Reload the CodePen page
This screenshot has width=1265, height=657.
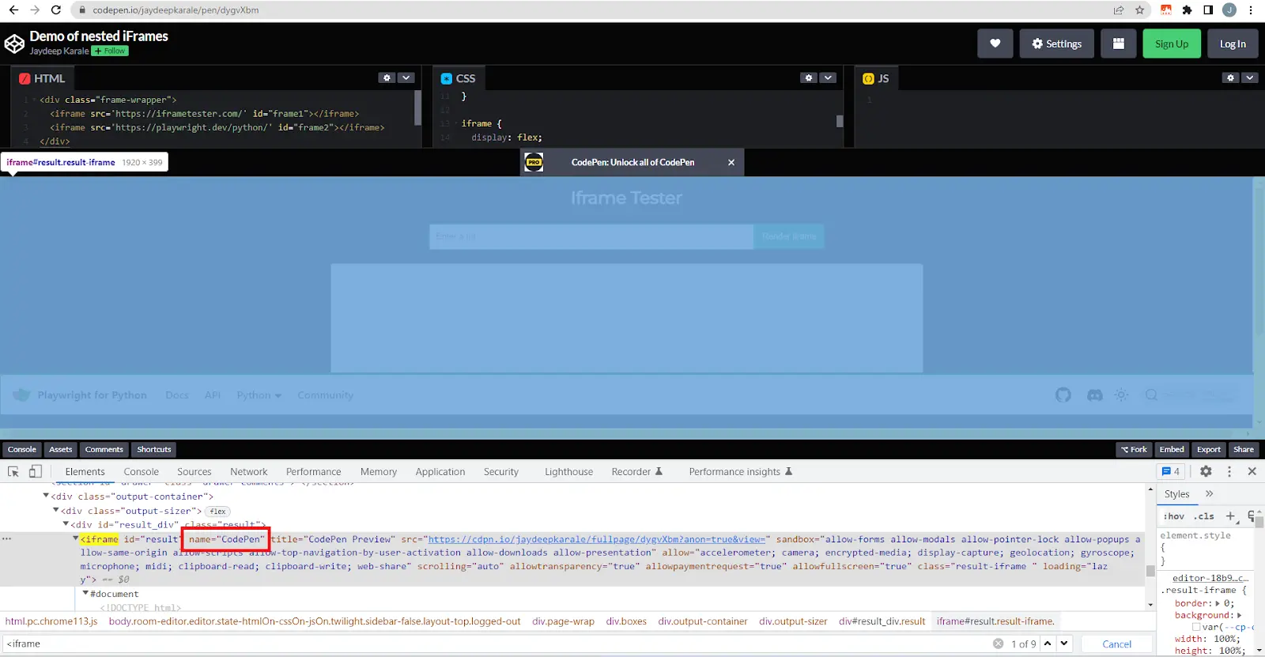click(x=56, y=10)
